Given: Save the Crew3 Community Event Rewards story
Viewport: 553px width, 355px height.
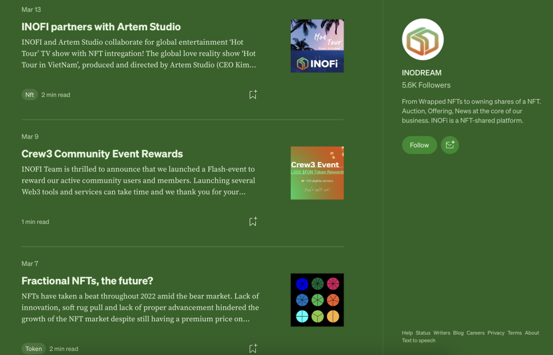Looking at the screenshot, I should (253, 222).
